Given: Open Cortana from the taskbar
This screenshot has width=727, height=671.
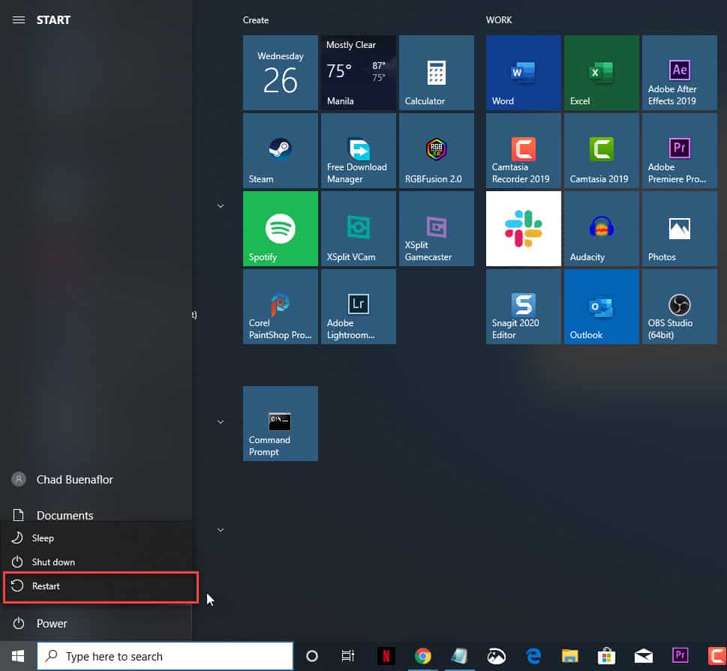Looking at the screenshot, I should [x=312, y=656].
